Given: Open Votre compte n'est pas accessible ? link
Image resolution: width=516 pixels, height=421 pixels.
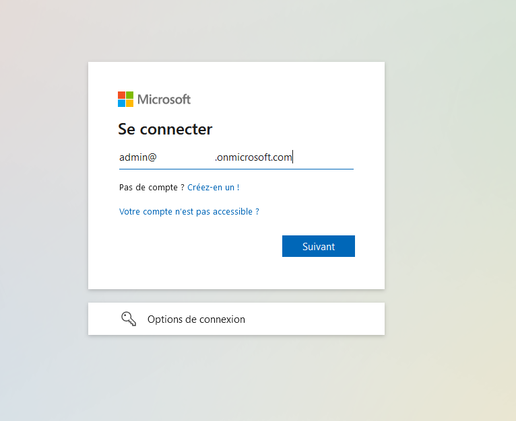Looking at the screenshot, I should (189, 211).
